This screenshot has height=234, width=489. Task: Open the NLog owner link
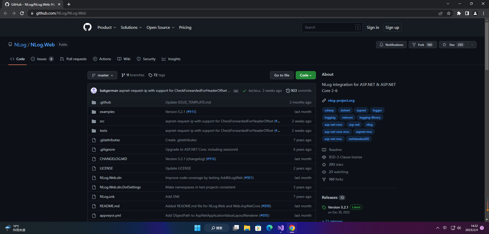20,45
